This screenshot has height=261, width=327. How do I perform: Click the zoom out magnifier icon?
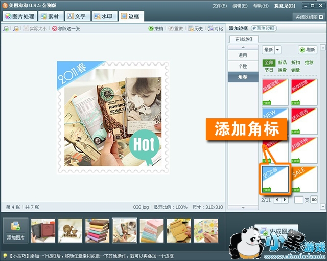click(x=16, y=28)
